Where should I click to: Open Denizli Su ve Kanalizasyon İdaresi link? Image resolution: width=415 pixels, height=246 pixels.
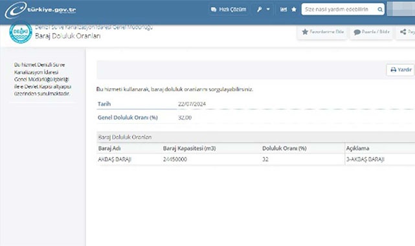[94, 27]
